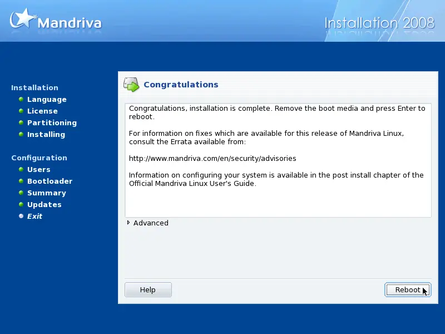445x334 pixels.
Task: Click the green bullet beside Partitioning
Action: pos(21,122)
